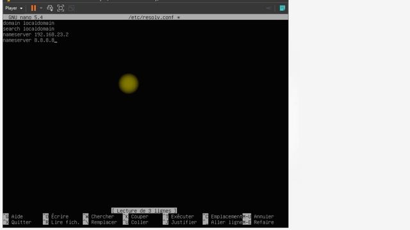Image resolution: width=410 pixels, height=230 pixels.
Task: Enter full screen mode icon
Action: pos(61,8)
